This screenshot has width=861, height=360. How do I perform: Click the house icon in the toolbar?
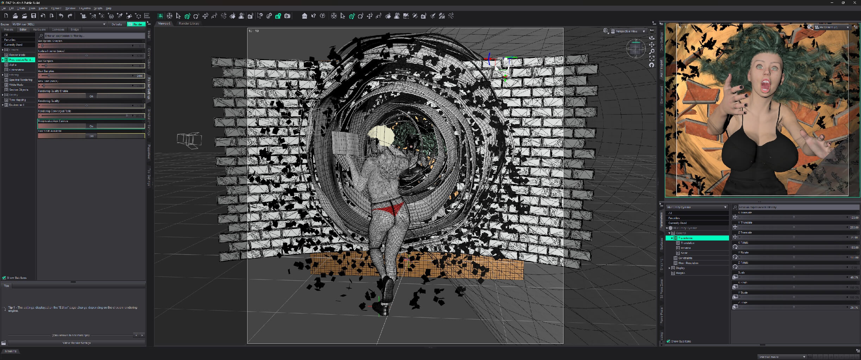point(304,16)
